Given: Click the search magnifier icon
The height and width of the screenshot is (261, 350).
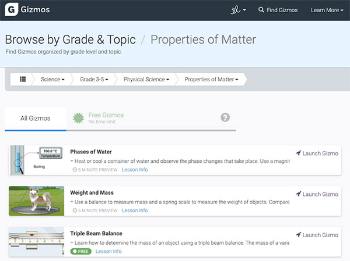Looking at the screenshot, I should [x=261, y=10].
